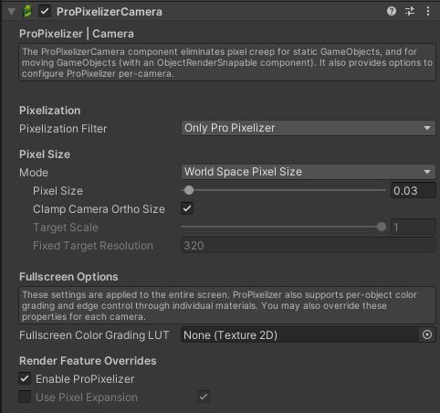Image resolution: width=440 pixels, height=413 pixels.
Task: Click the Pixelization section heading
Action: click(50, 111)
